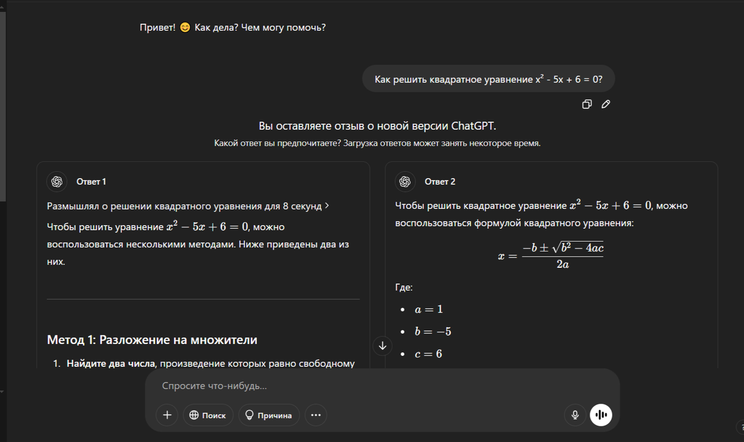This screenshot has width=744, height=442.
Task: Click the ChatGPT logo beside Ответ 1
Action: (x=57, y=182)
